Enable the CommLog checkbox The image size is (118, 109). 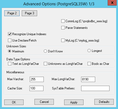click(63, 21)
